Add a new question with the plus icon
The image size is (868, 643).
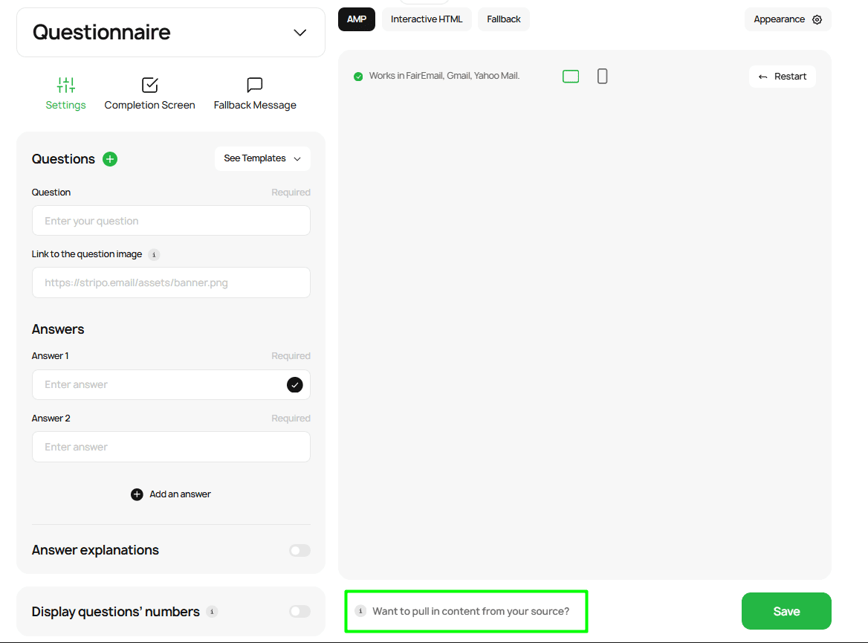[109, 158]
